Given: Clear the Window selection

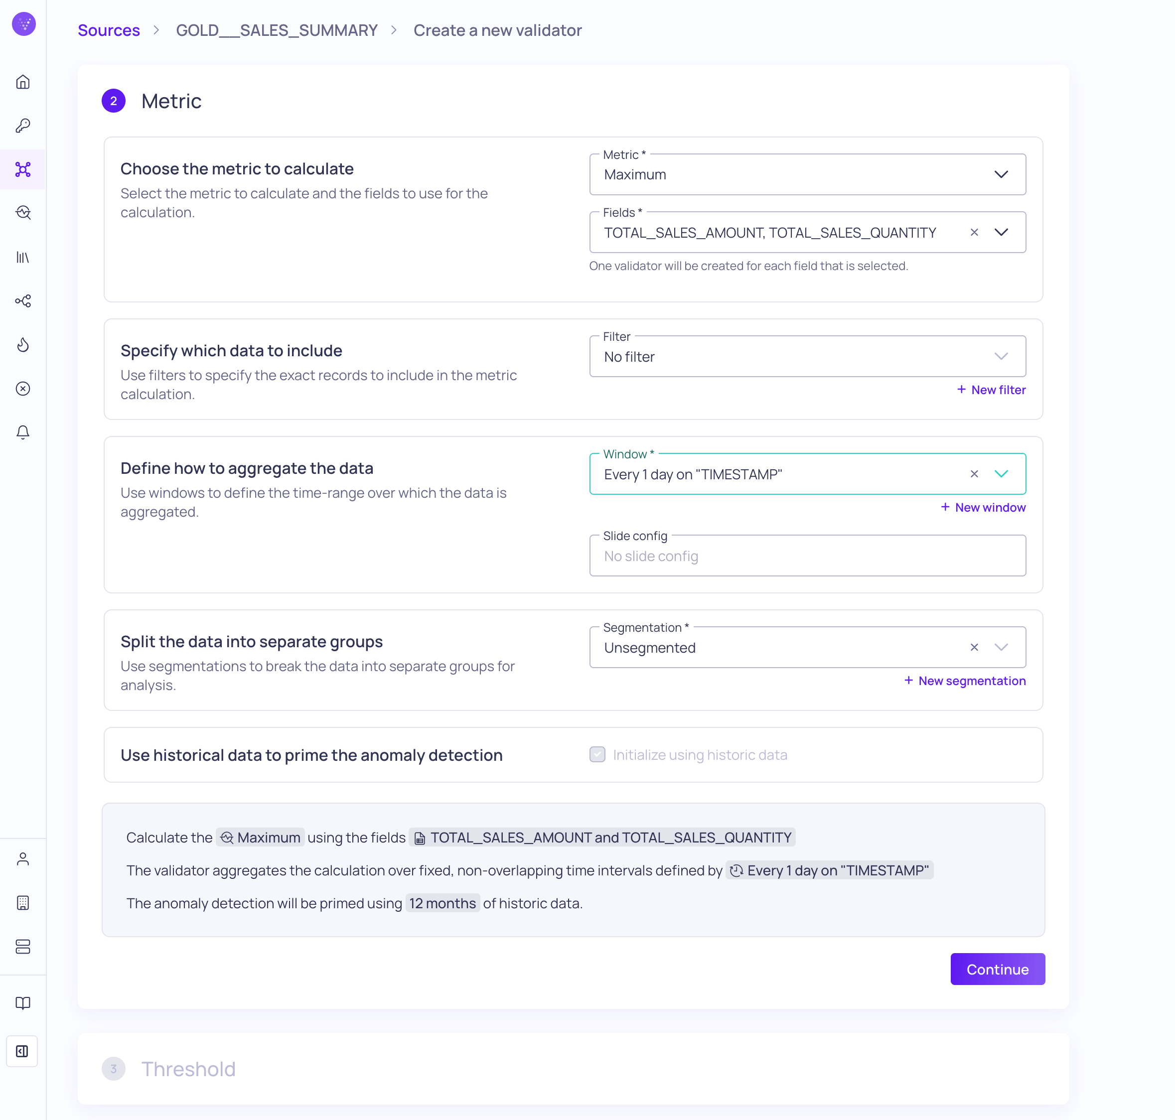Looking at the screenshot, I should [x=974, y=474].
